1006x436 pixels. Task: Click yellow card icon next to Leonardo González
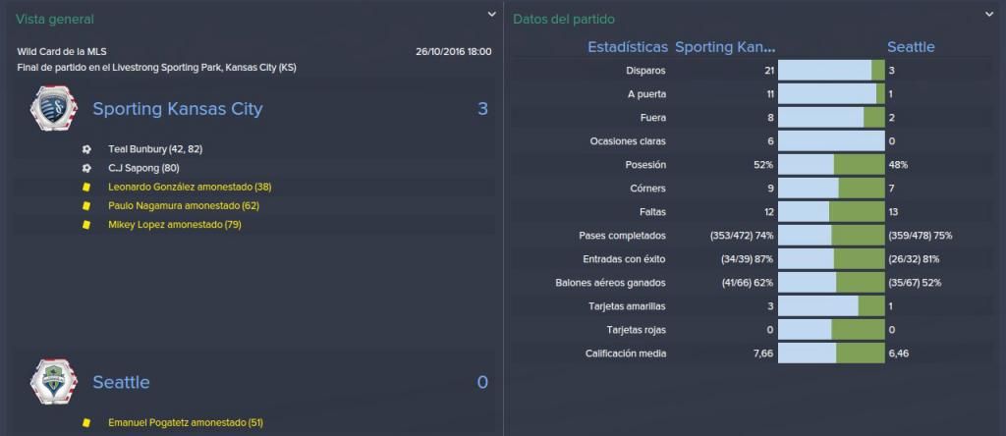click(86, 188)
